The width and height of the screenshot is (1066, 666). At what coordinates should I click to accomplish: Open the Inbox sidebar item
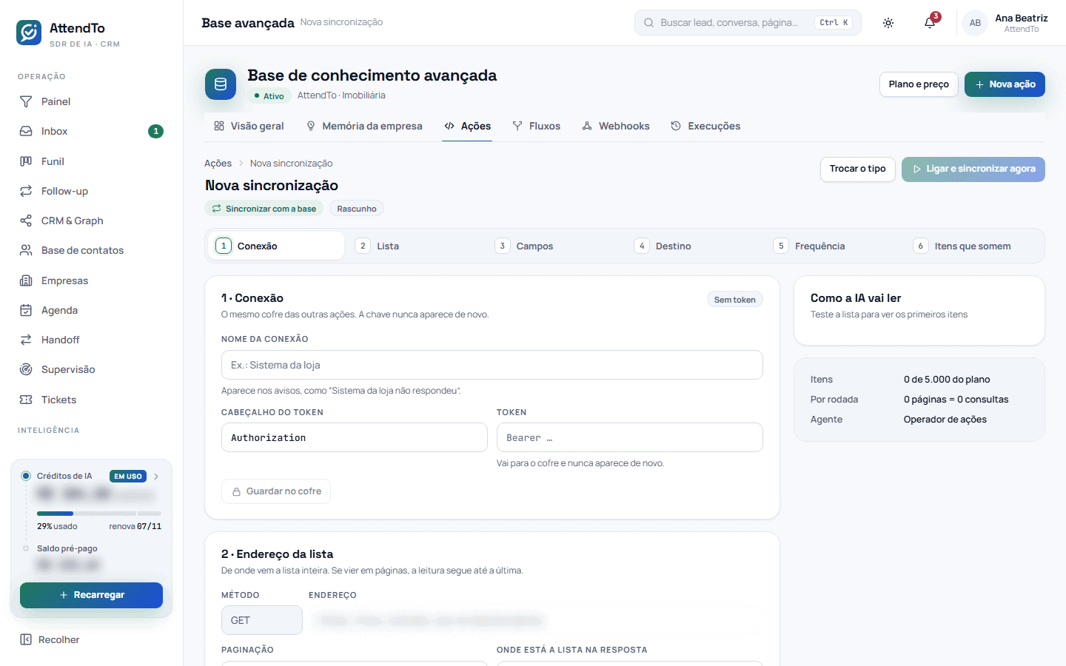click(92, 131)
